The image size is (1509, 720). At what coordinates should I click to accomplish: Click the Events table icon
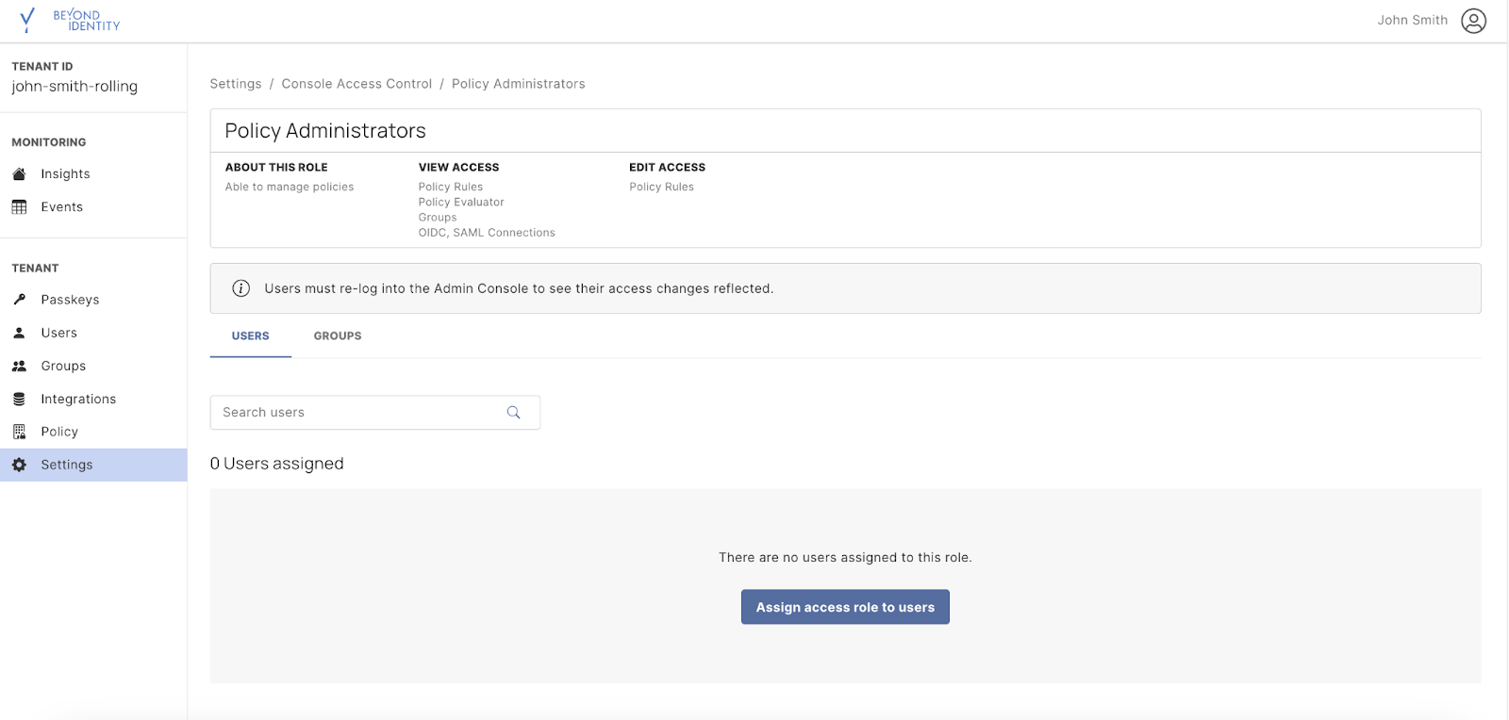tap(19, 207)
